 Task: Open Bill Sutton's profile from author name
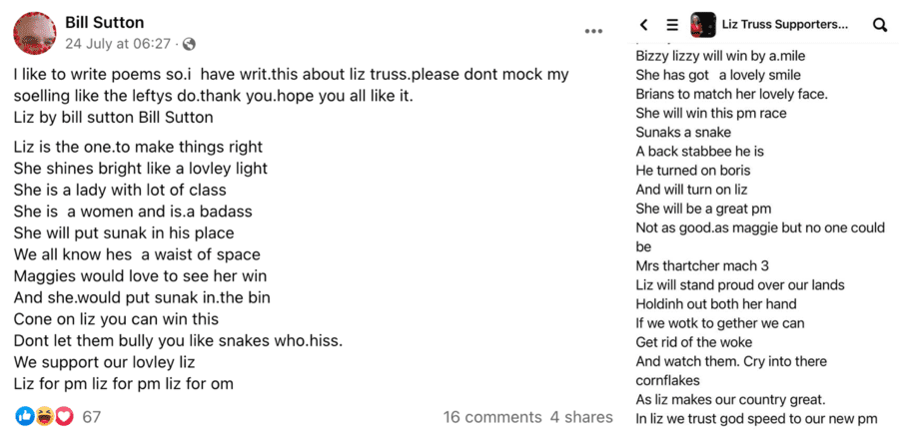tap(104, 23)
